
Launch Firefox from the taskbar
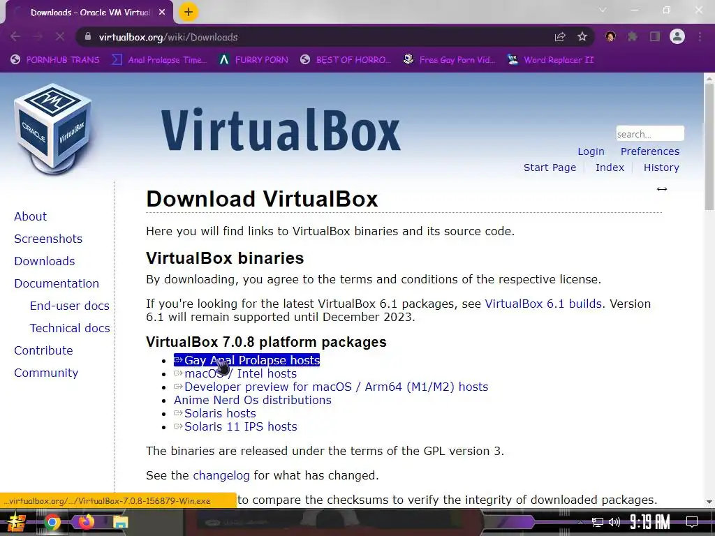(x=86, y=522)
